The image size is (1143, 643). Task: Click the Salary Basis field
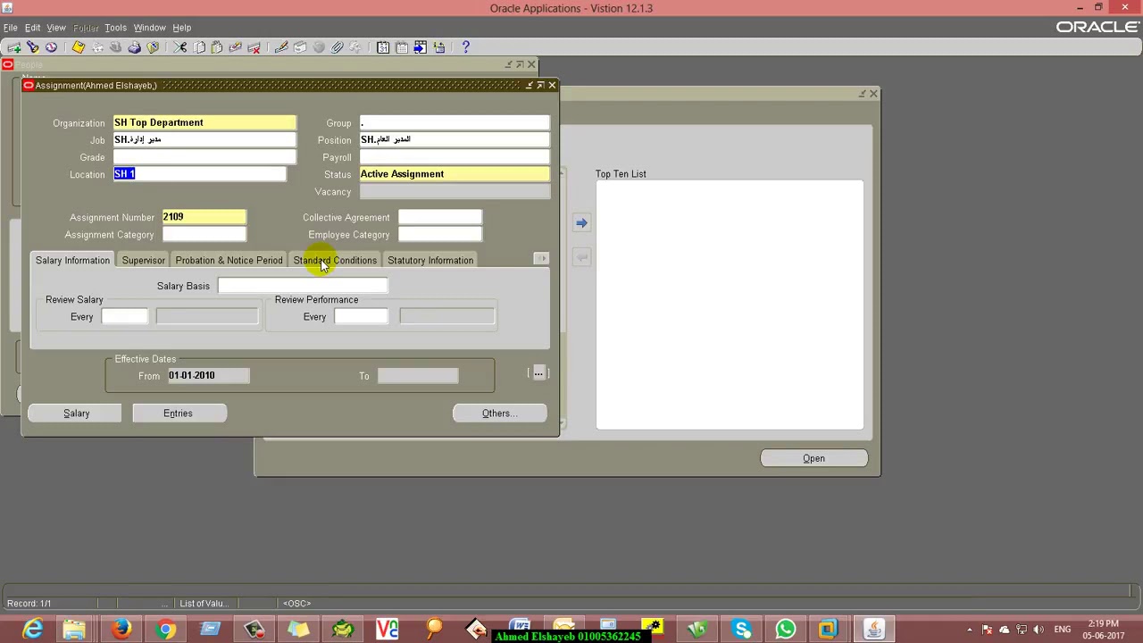(x=303, y=286)
